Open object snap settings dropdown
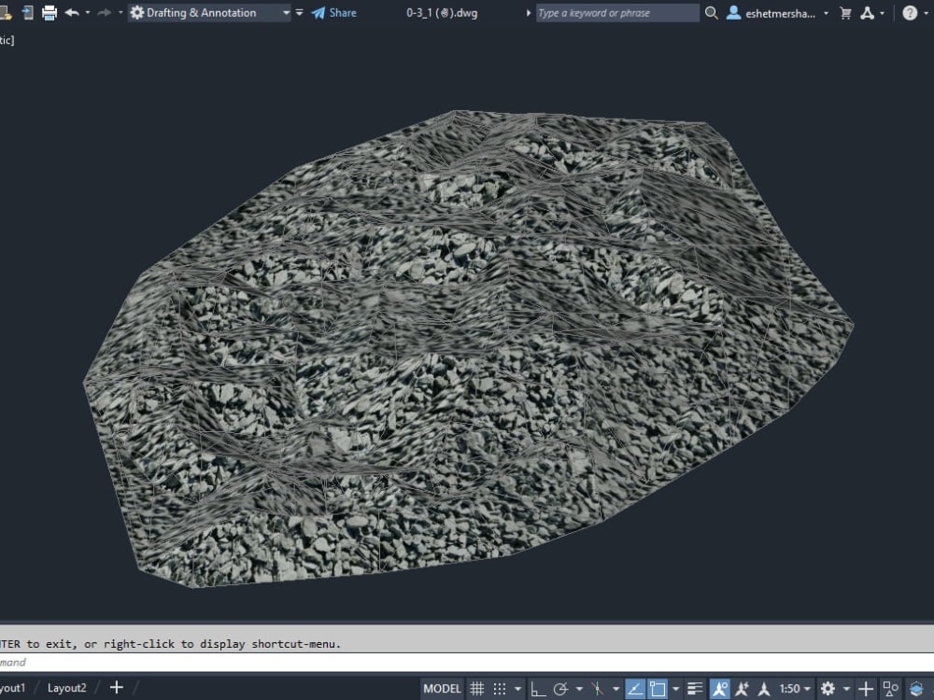This screenshot has height=700, width=934. 675,689
